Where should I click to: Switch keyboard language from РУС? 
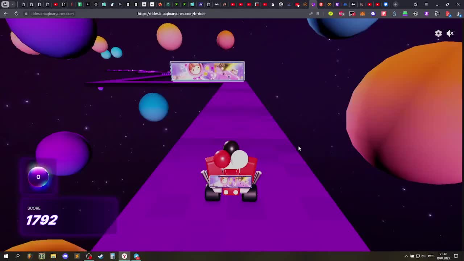click(x=431, y=256)
